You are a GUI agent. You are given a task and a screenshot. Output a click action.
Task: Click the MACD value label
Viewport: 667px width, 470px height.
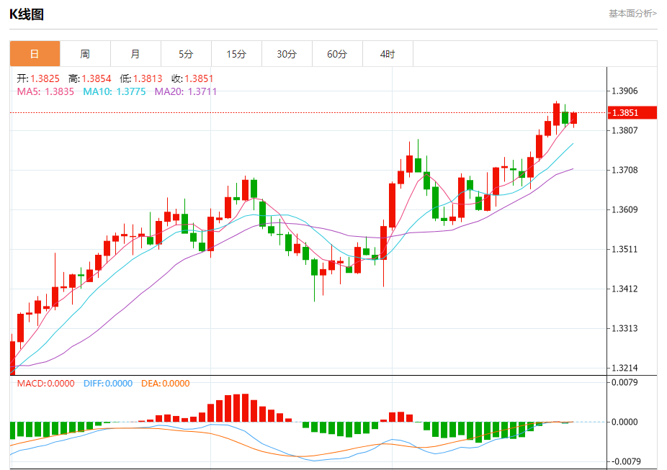tap(45, 384)
